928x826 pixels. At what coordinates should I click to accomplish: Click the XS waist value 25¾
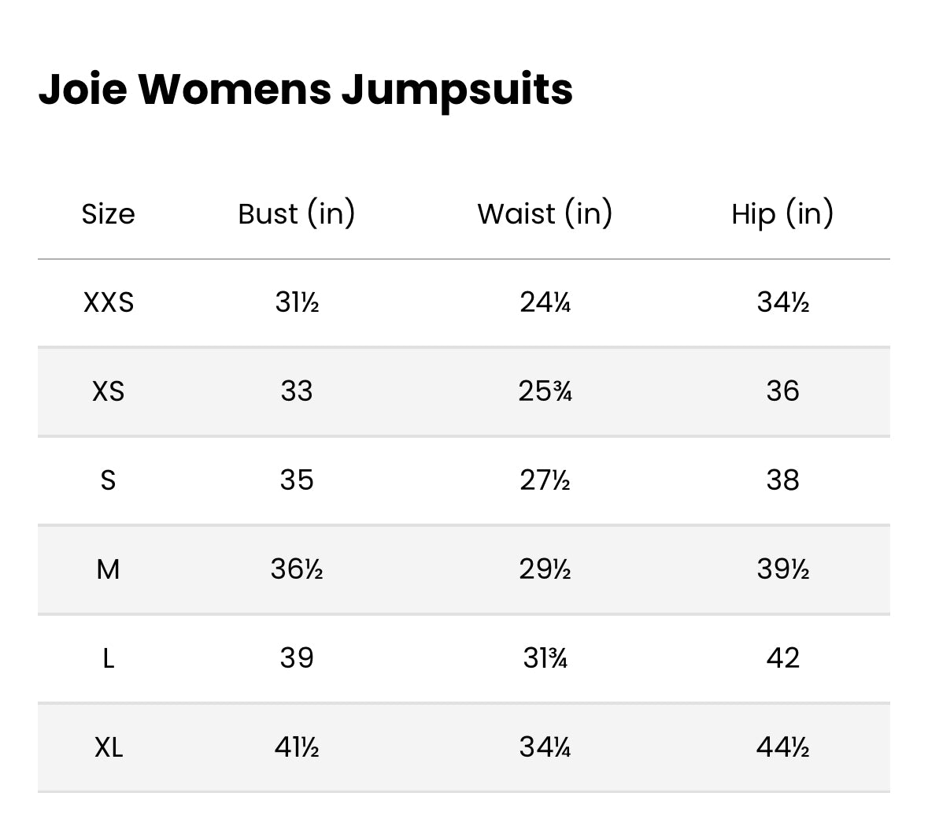tap(545, 391)
